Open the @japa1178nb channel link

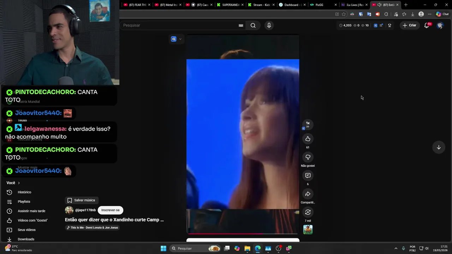pyautogui.click(x=85, y=210)
